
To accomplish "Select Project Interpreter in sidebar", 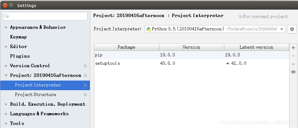I will click(x=45, y=85).
